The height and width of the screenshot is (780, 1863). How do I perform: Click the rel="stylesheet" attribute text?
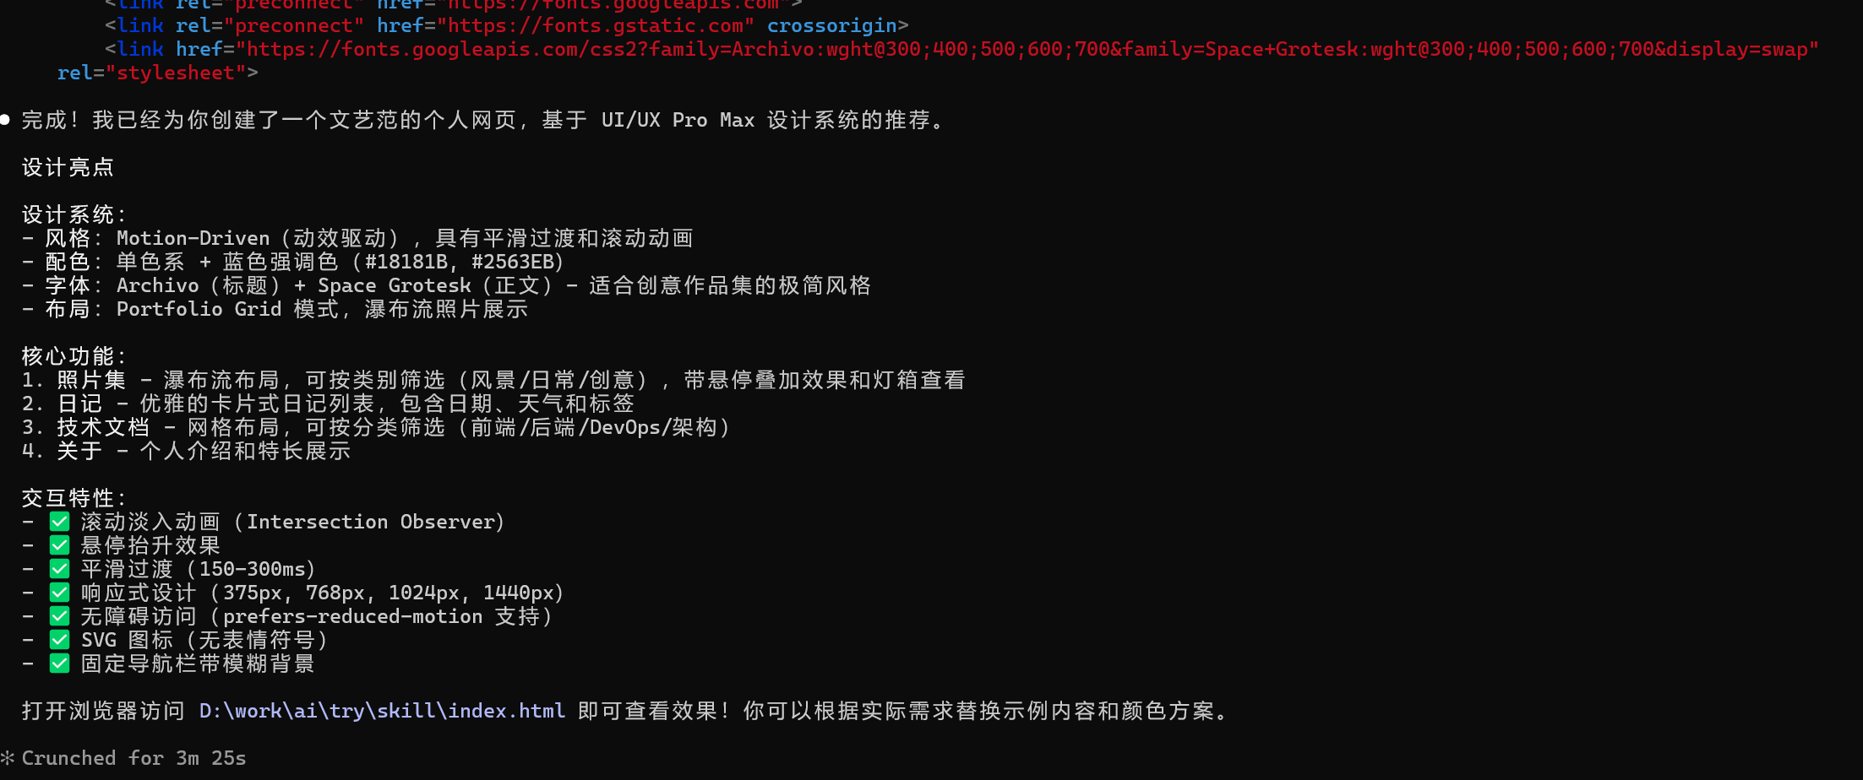[157, 73]
